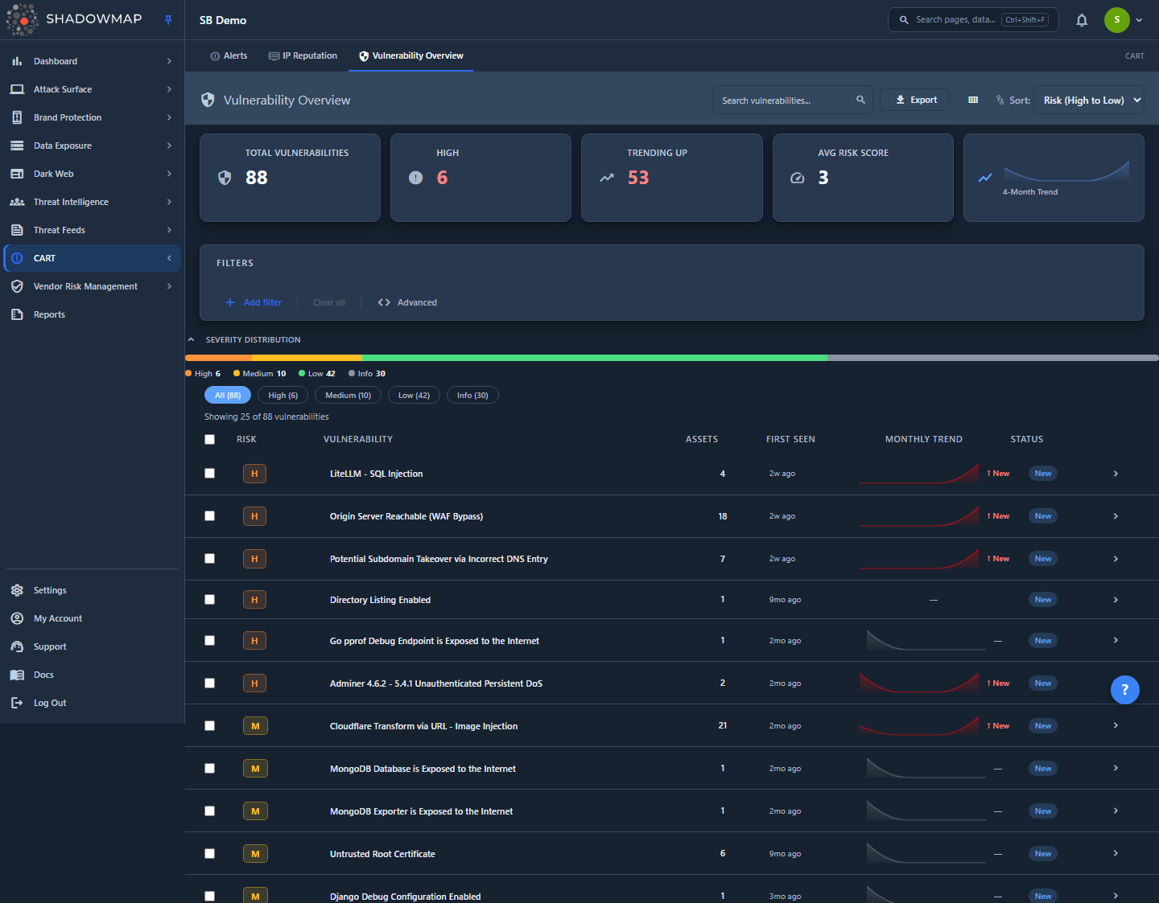Screen dimensions: 1159x903
Task: Check the MongoDB Database Exposed row checkbox
Action: click(209, 769)
